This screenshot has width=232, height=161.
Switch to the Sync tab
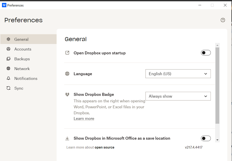tap(19, 88)
